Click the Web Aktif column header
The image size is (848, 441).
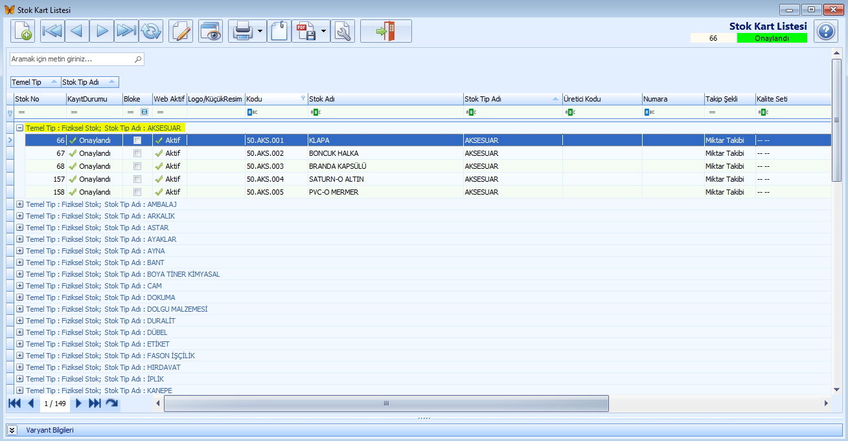(169, 99)
